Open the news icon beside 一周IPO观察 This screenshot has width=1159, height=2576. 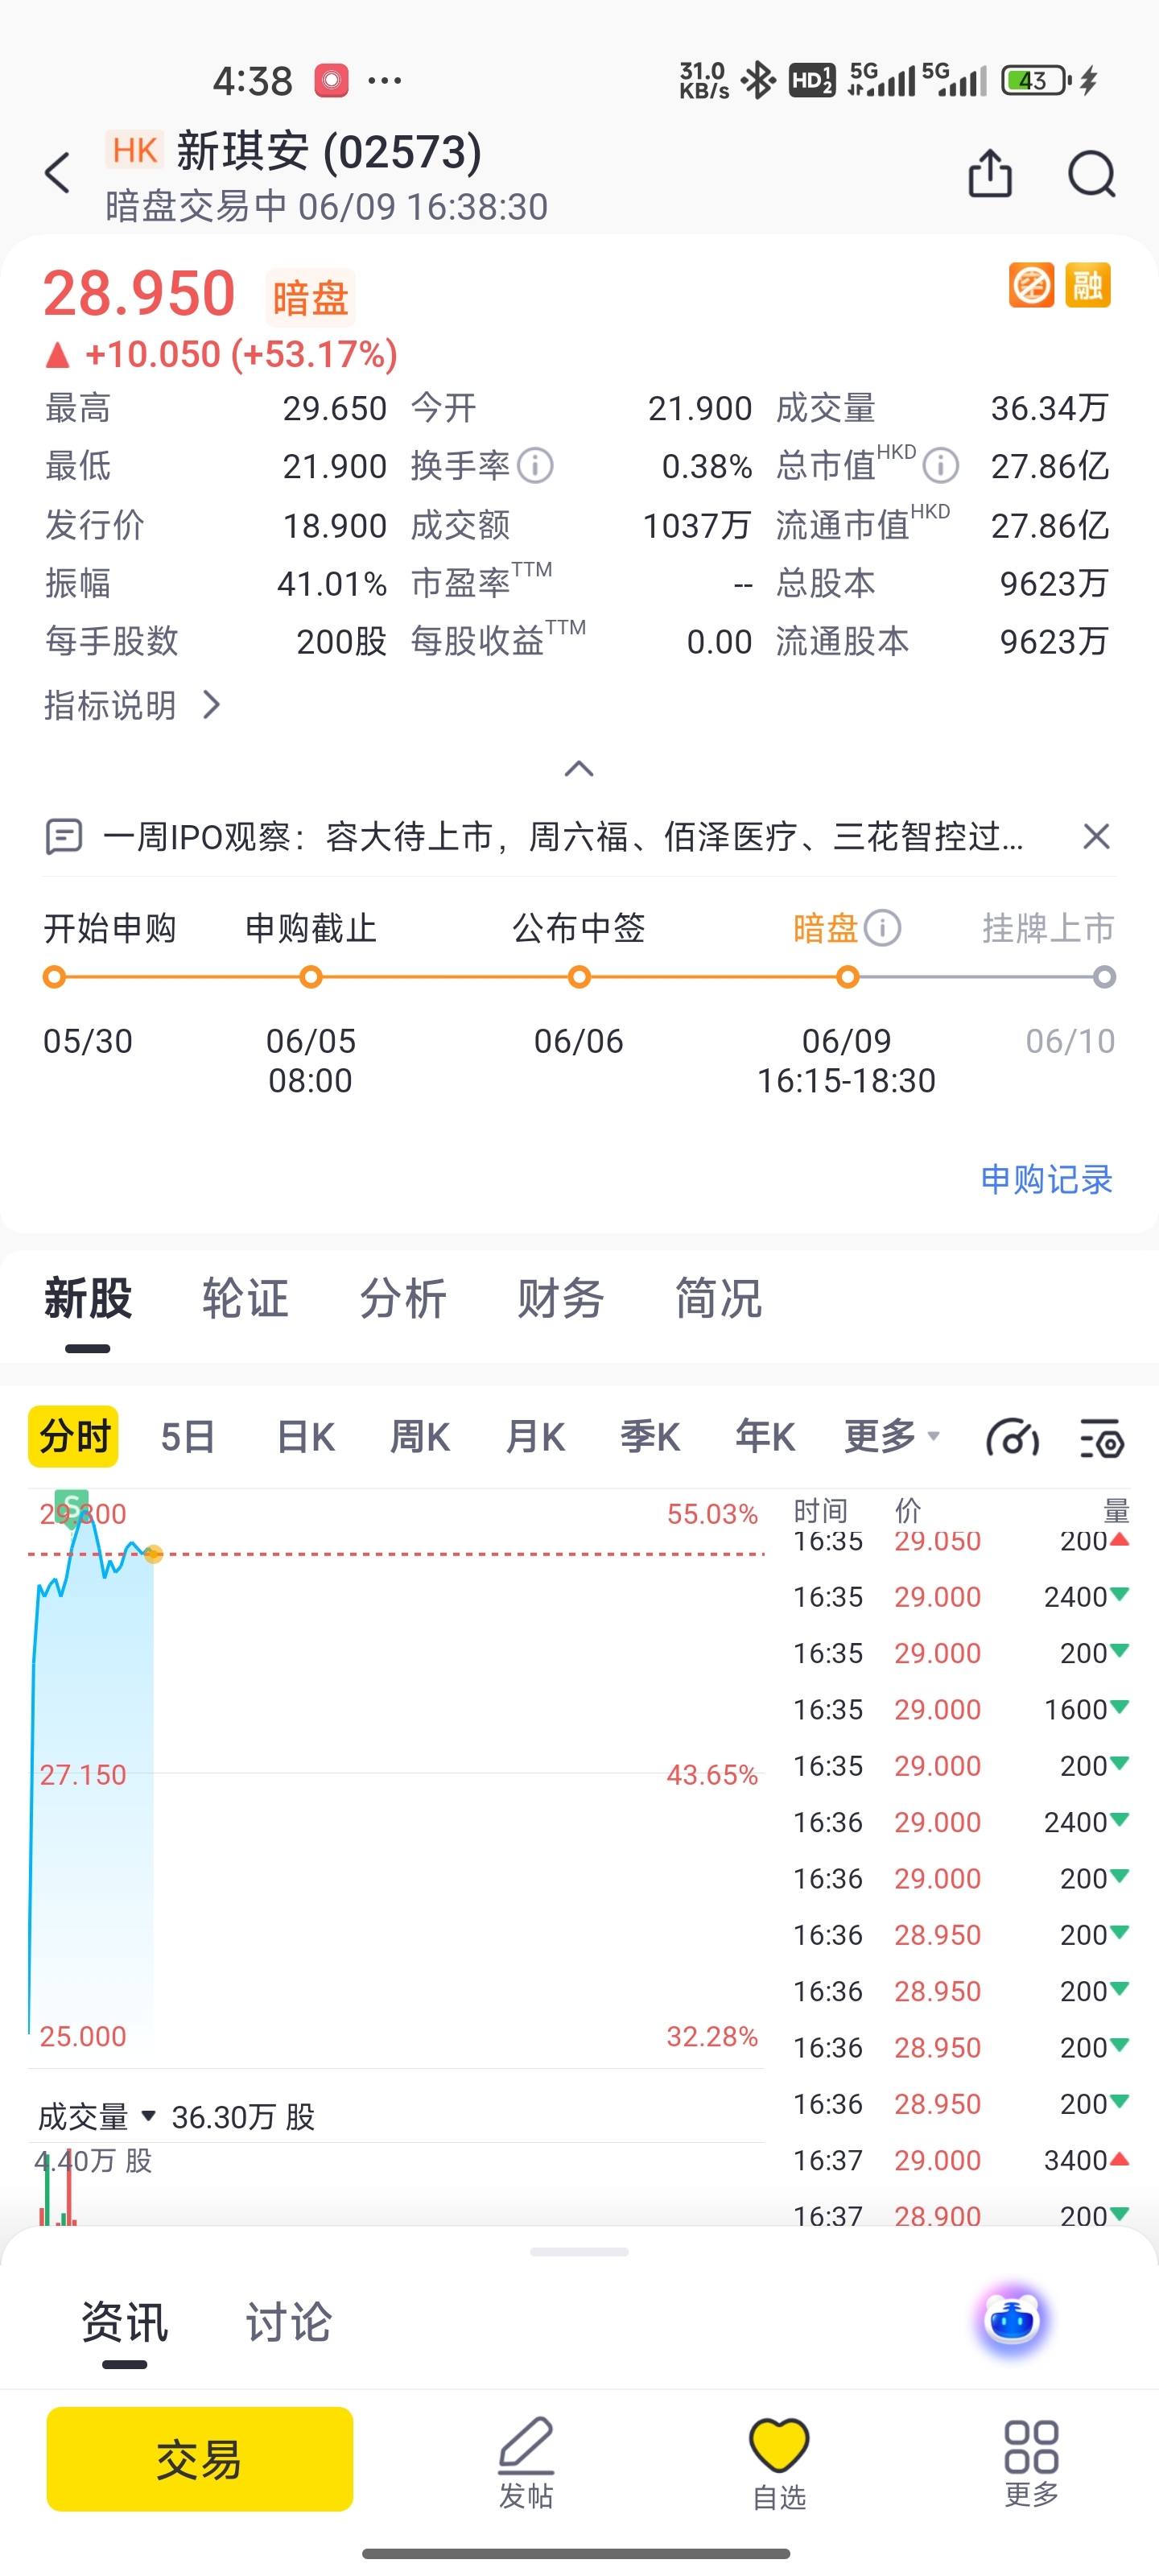(64, 836)
